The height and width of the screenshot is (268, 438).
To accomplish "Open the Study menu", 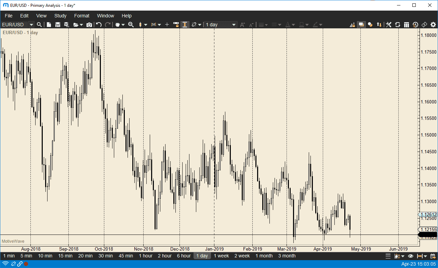I will [61, 16].
